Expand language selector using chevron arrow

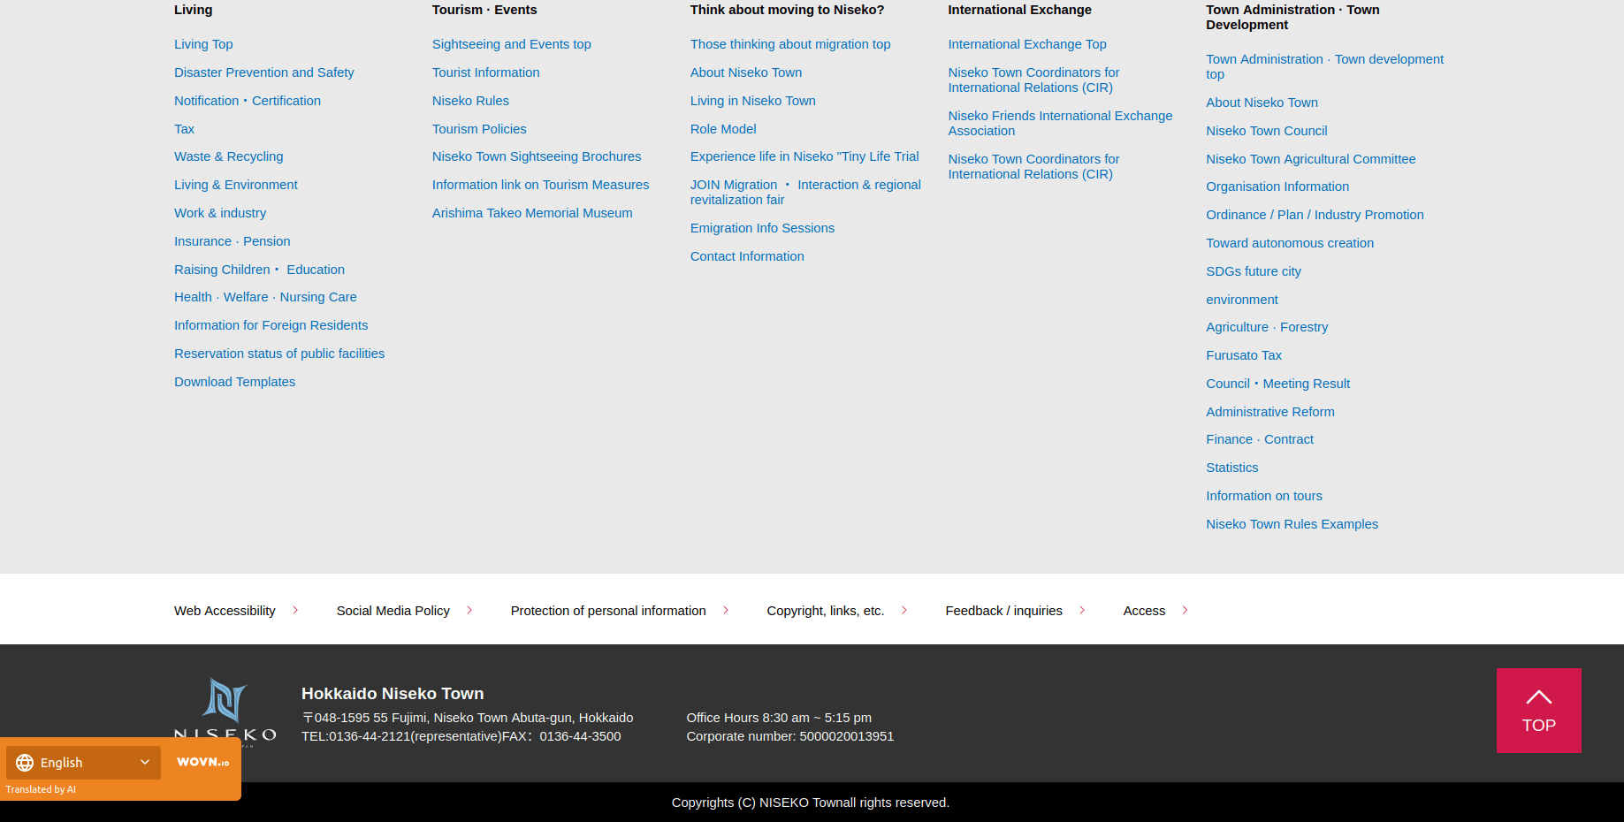145,763
